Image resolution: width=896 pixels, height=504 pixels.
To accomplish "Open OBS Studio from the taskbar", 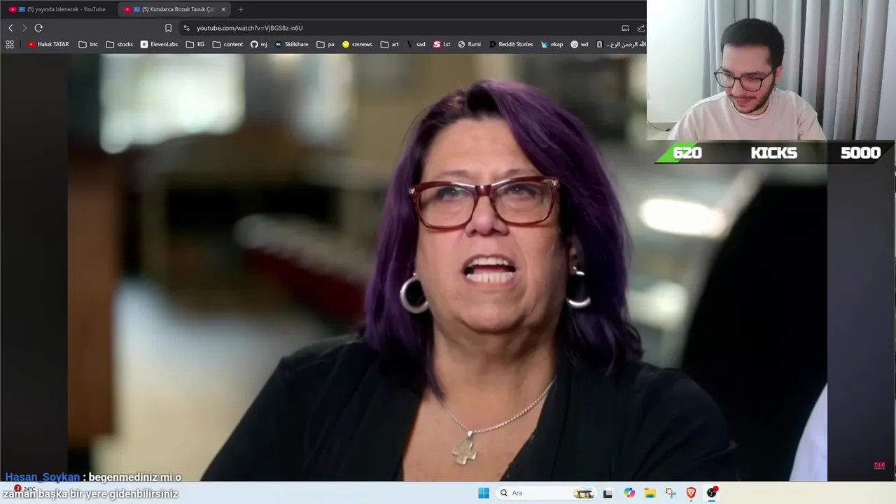I will 712,493.
